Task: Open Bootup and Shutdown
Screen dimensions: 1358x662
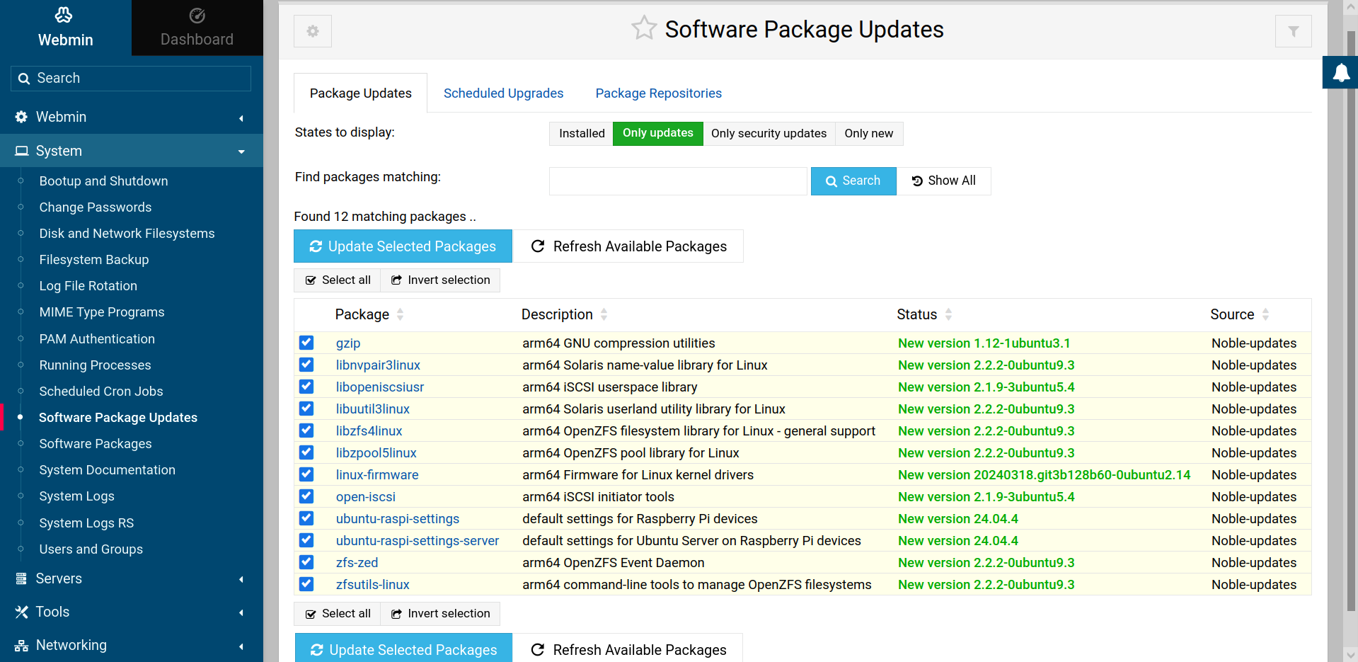Action: click(103, 181)
